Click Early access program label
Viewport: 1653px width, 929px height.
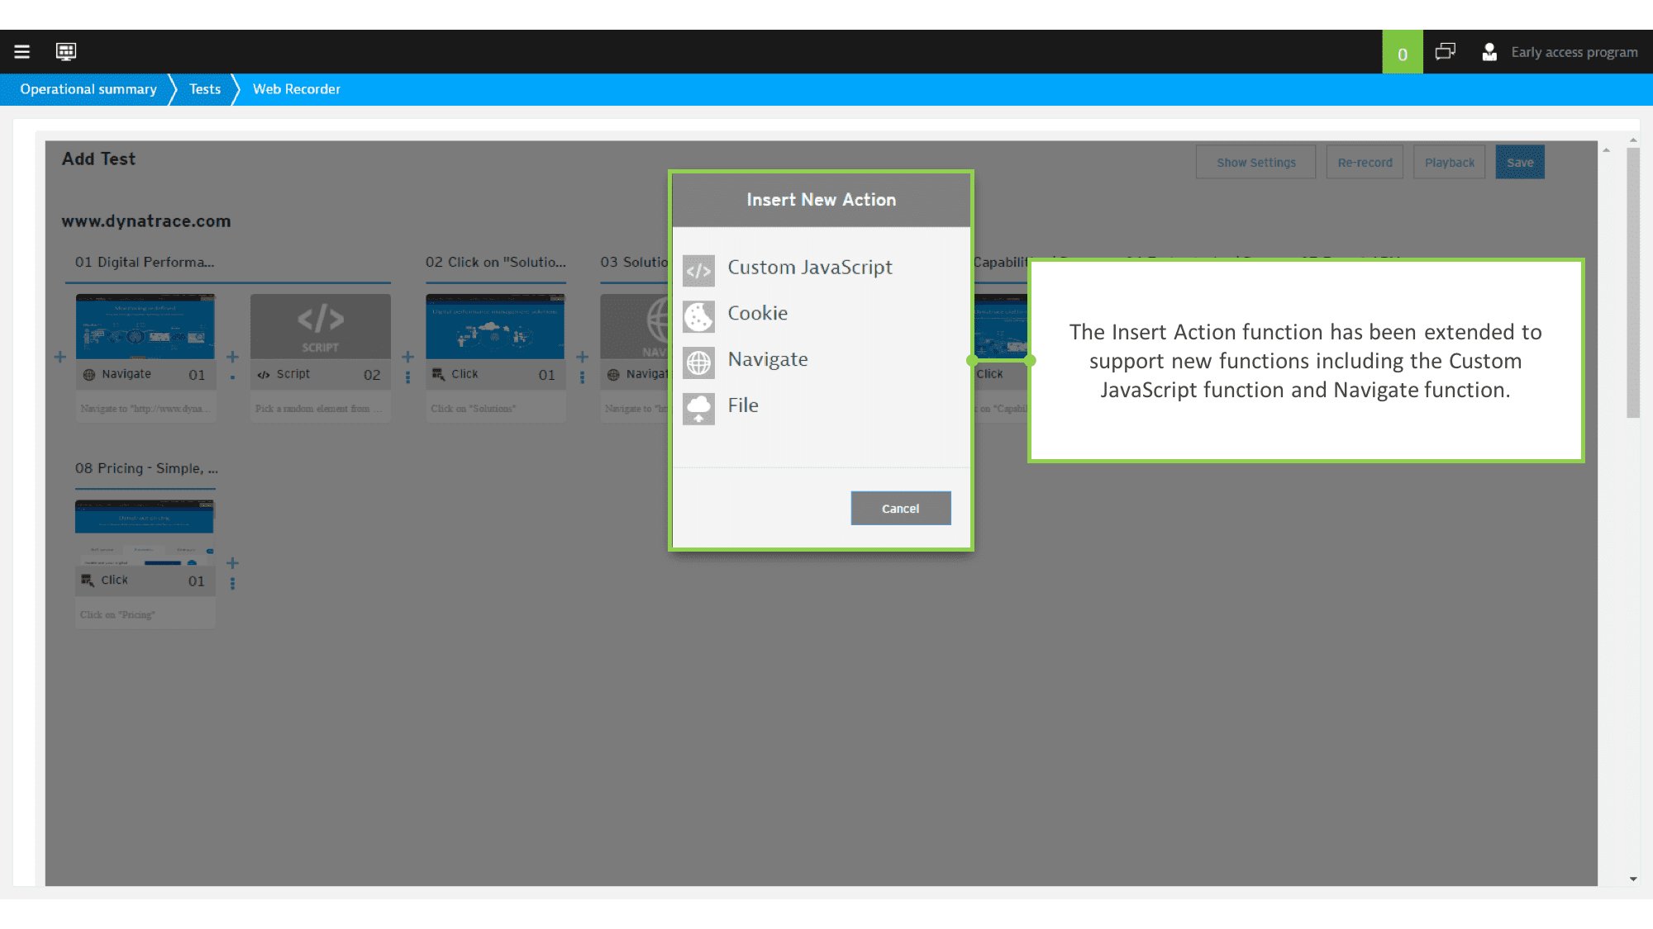coord(1574,52)
